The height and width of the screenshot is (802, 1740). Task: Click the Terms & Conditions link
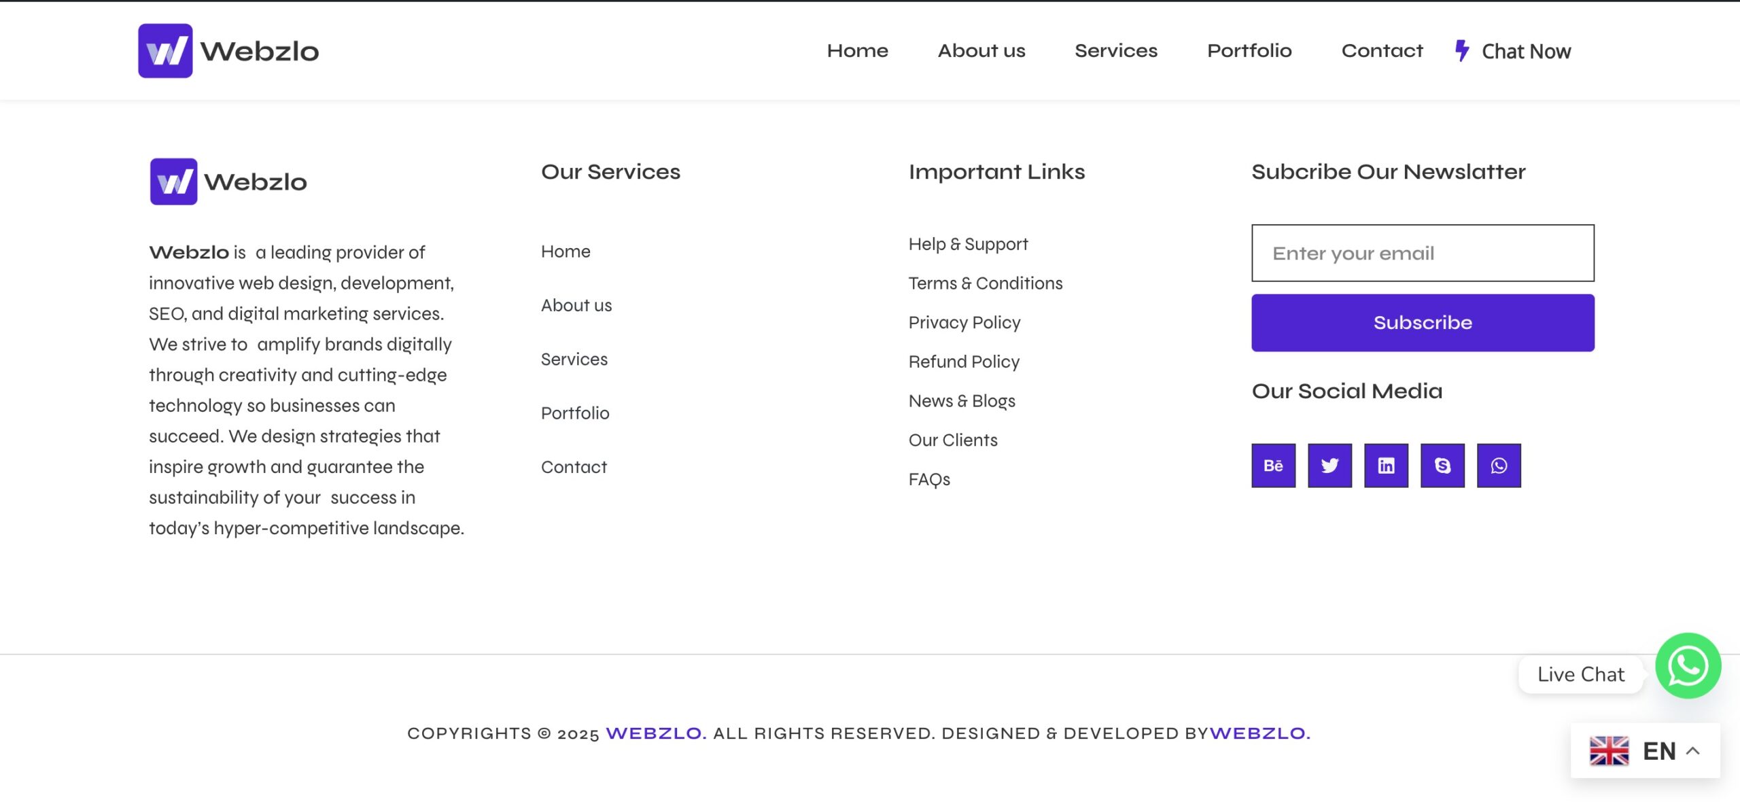[x=985, y=283]
